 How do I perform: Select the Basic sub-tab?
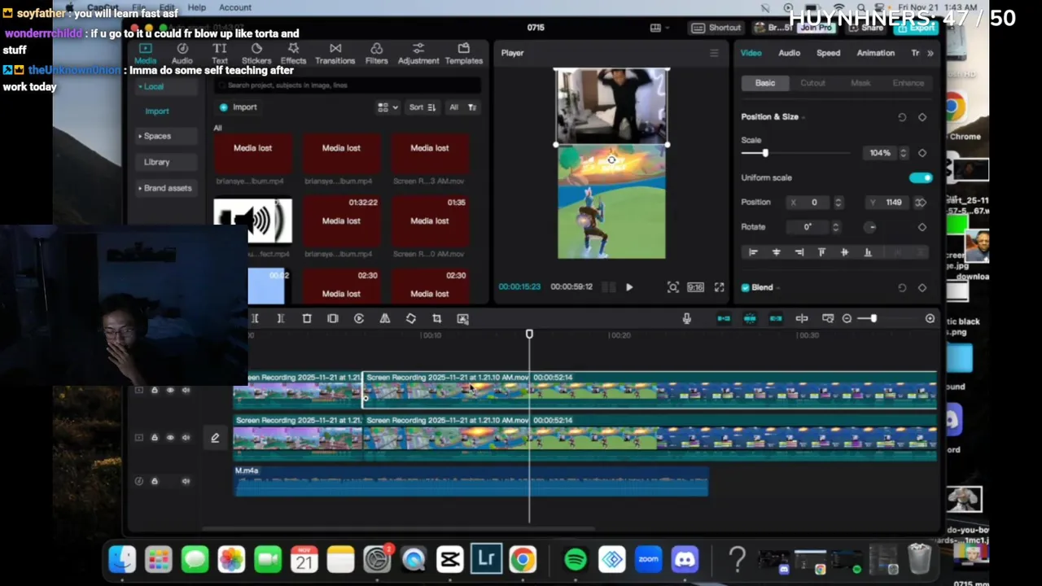click(x=764, y=83)
